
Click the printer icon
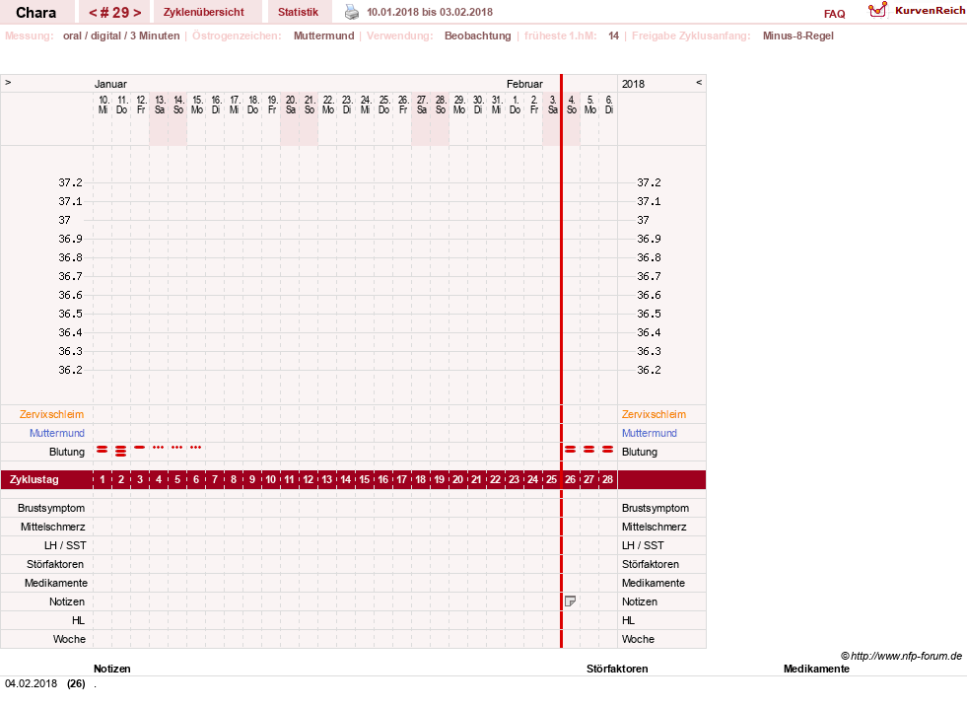click(352, 12)
